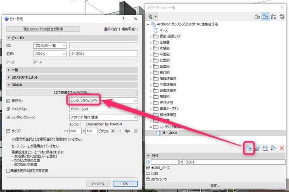Open the 保存先 レンダリングウィンドウ dropdown
This screenshot has height=192, width=289.
tap(104, 101)
